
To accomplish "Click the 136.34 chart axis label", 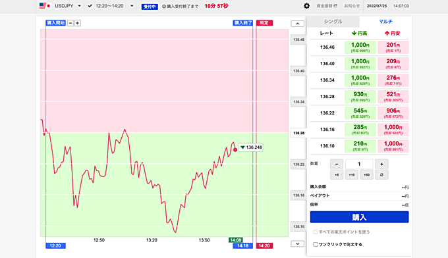I will 298,102.
